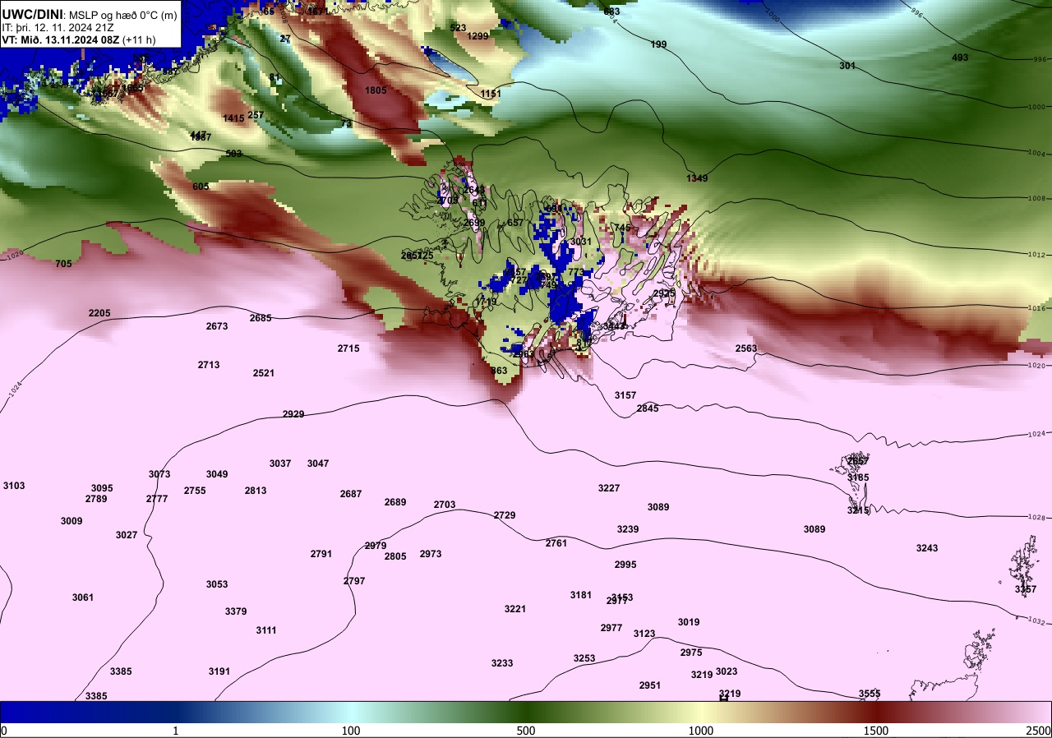
Task: Click the 1299 height value
Action: coord(478,36)
